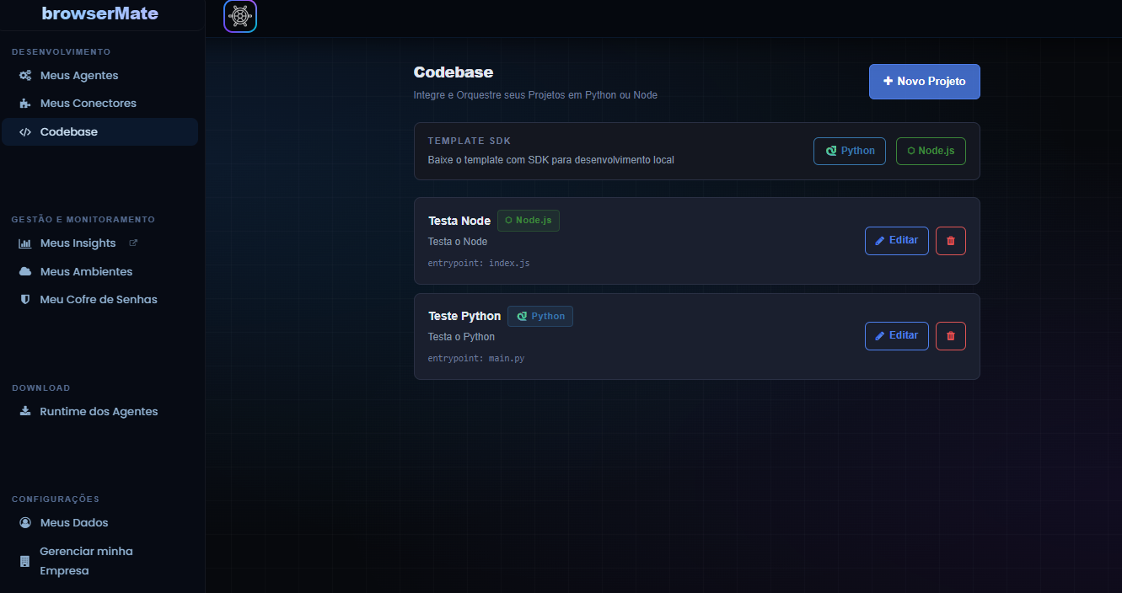1122x593 pixels.
Task: Click the 'Testa o Node' description
Action: [x=458, y=242]
